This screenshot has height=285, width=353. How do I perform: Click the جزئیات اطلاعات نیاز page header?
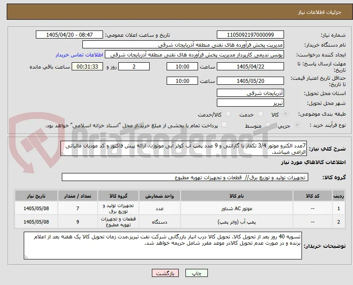coord(320,12)
